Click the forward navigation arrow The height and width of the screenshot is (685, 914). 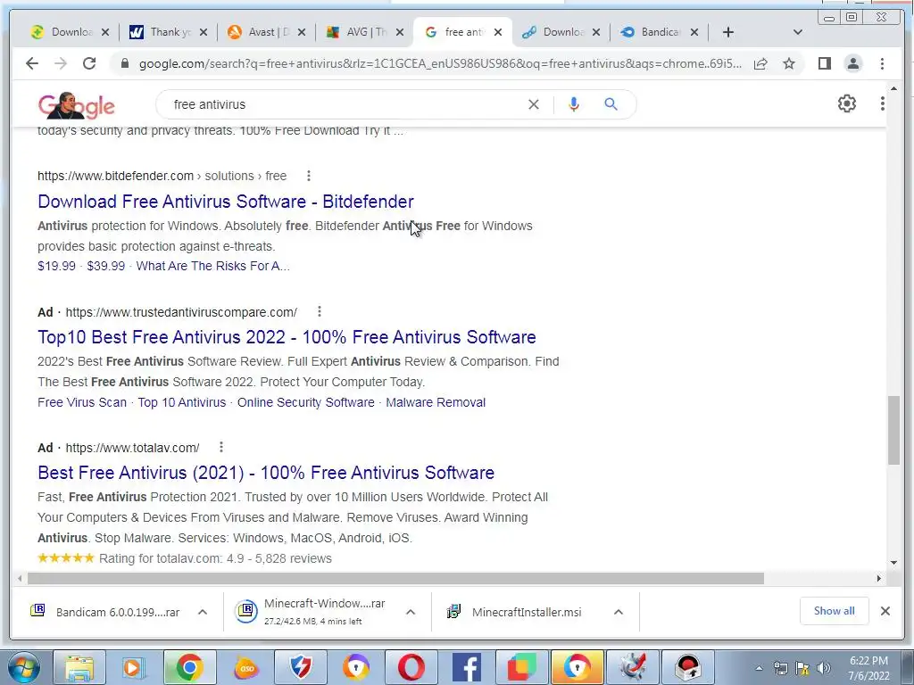61,63
